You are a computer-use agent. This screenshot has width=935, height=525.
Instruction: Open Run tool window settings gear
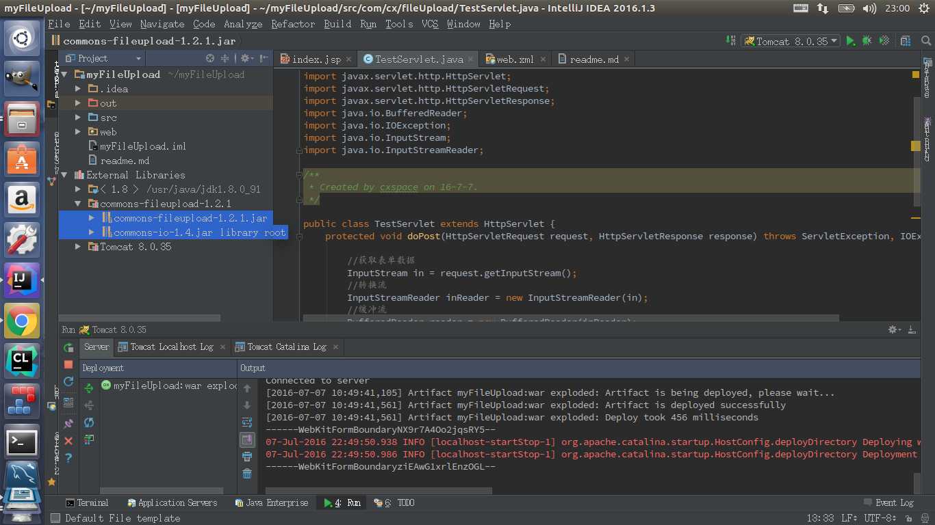pyautogui.click(x=895, y=329)
